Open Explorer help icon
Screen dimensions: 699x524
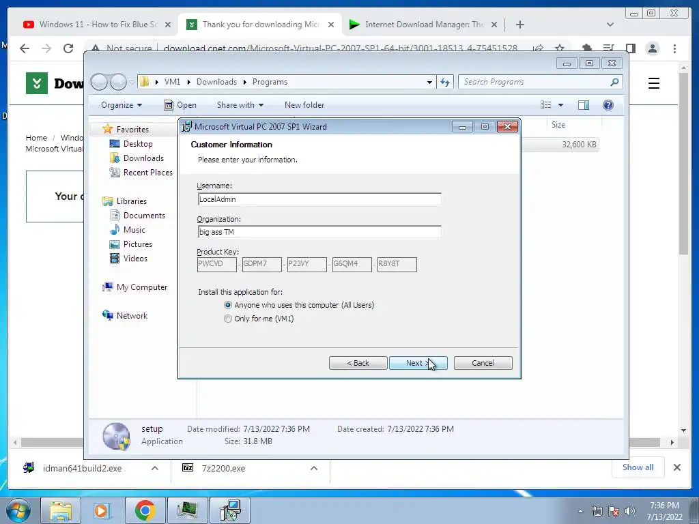(x=608, y=105)
